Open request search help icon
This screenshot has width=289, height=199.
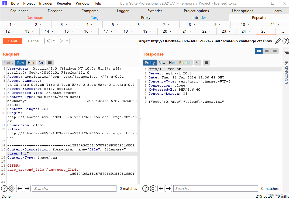click(x=4, y=188)
